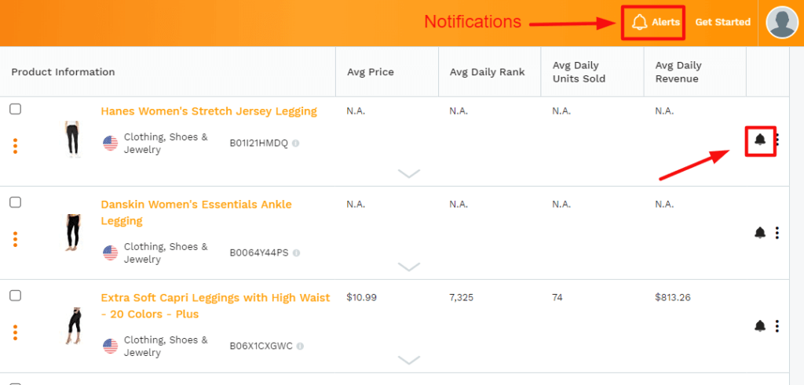Open black three-dot menu for Danskin row
This screenshot has width=804, height=385.
coord(777,233)
